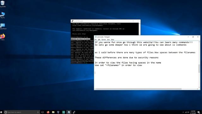202x114 pixels.
Task: Click highlighted "spaces in this filename" in terminal
Action: 80,39
